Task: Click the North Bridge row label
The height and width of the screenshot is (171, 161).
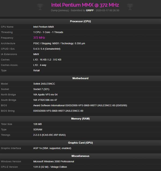Action: [8, 95]
